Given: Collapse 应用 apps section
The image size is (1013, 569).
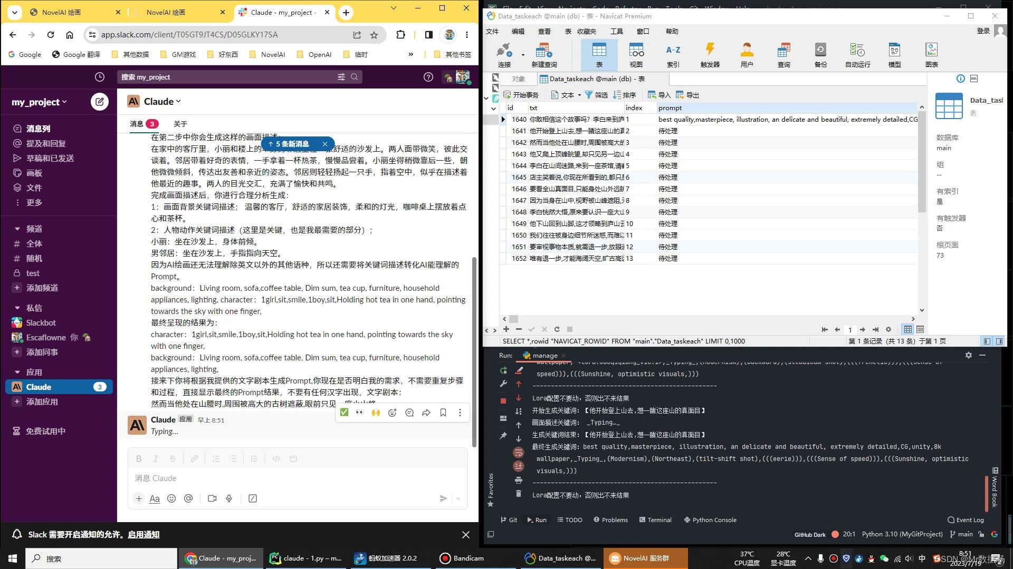Looking at the screenshot, I should pos(17,372).
